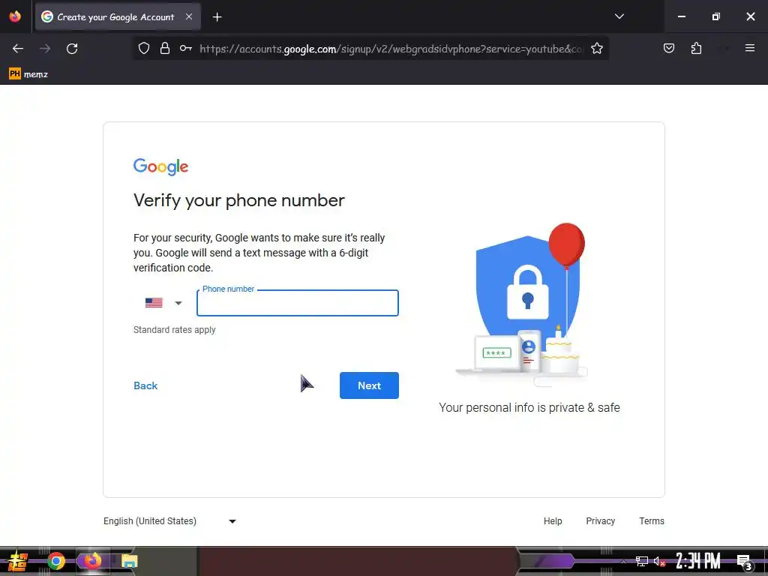This screenshot has width=768, height=576.
Task: Click the Google logo
Action: (x=160, y=166)
